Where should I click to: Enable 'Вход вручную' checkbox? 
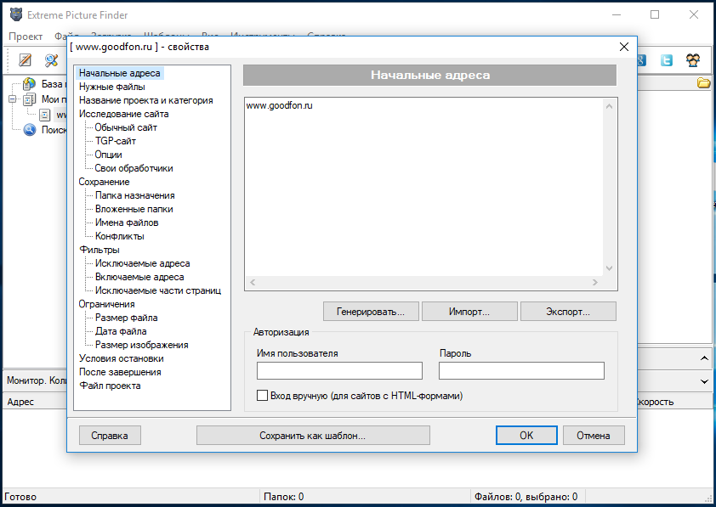[262, 395]
